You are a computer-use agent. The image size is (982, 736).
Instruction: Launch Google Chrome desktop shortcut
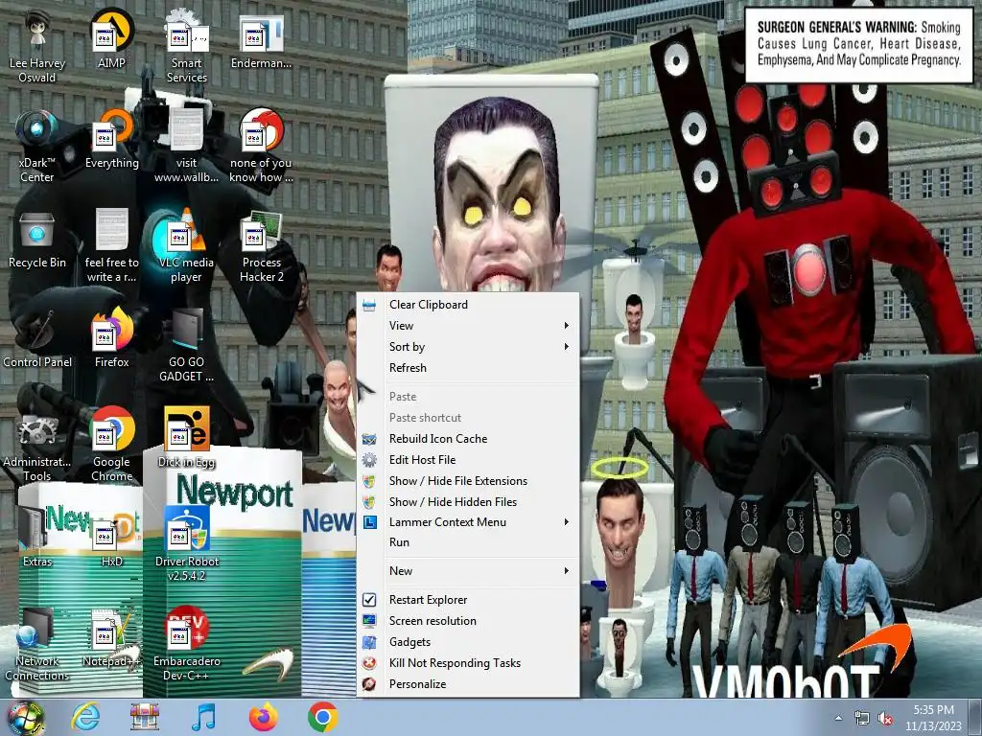click(x=111, y=446)
